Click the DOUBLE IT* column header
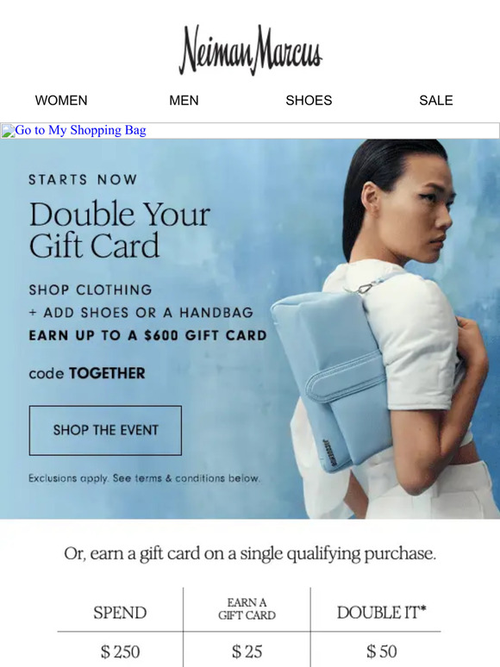This screenshot has height=667, width=500. [381, 613]
